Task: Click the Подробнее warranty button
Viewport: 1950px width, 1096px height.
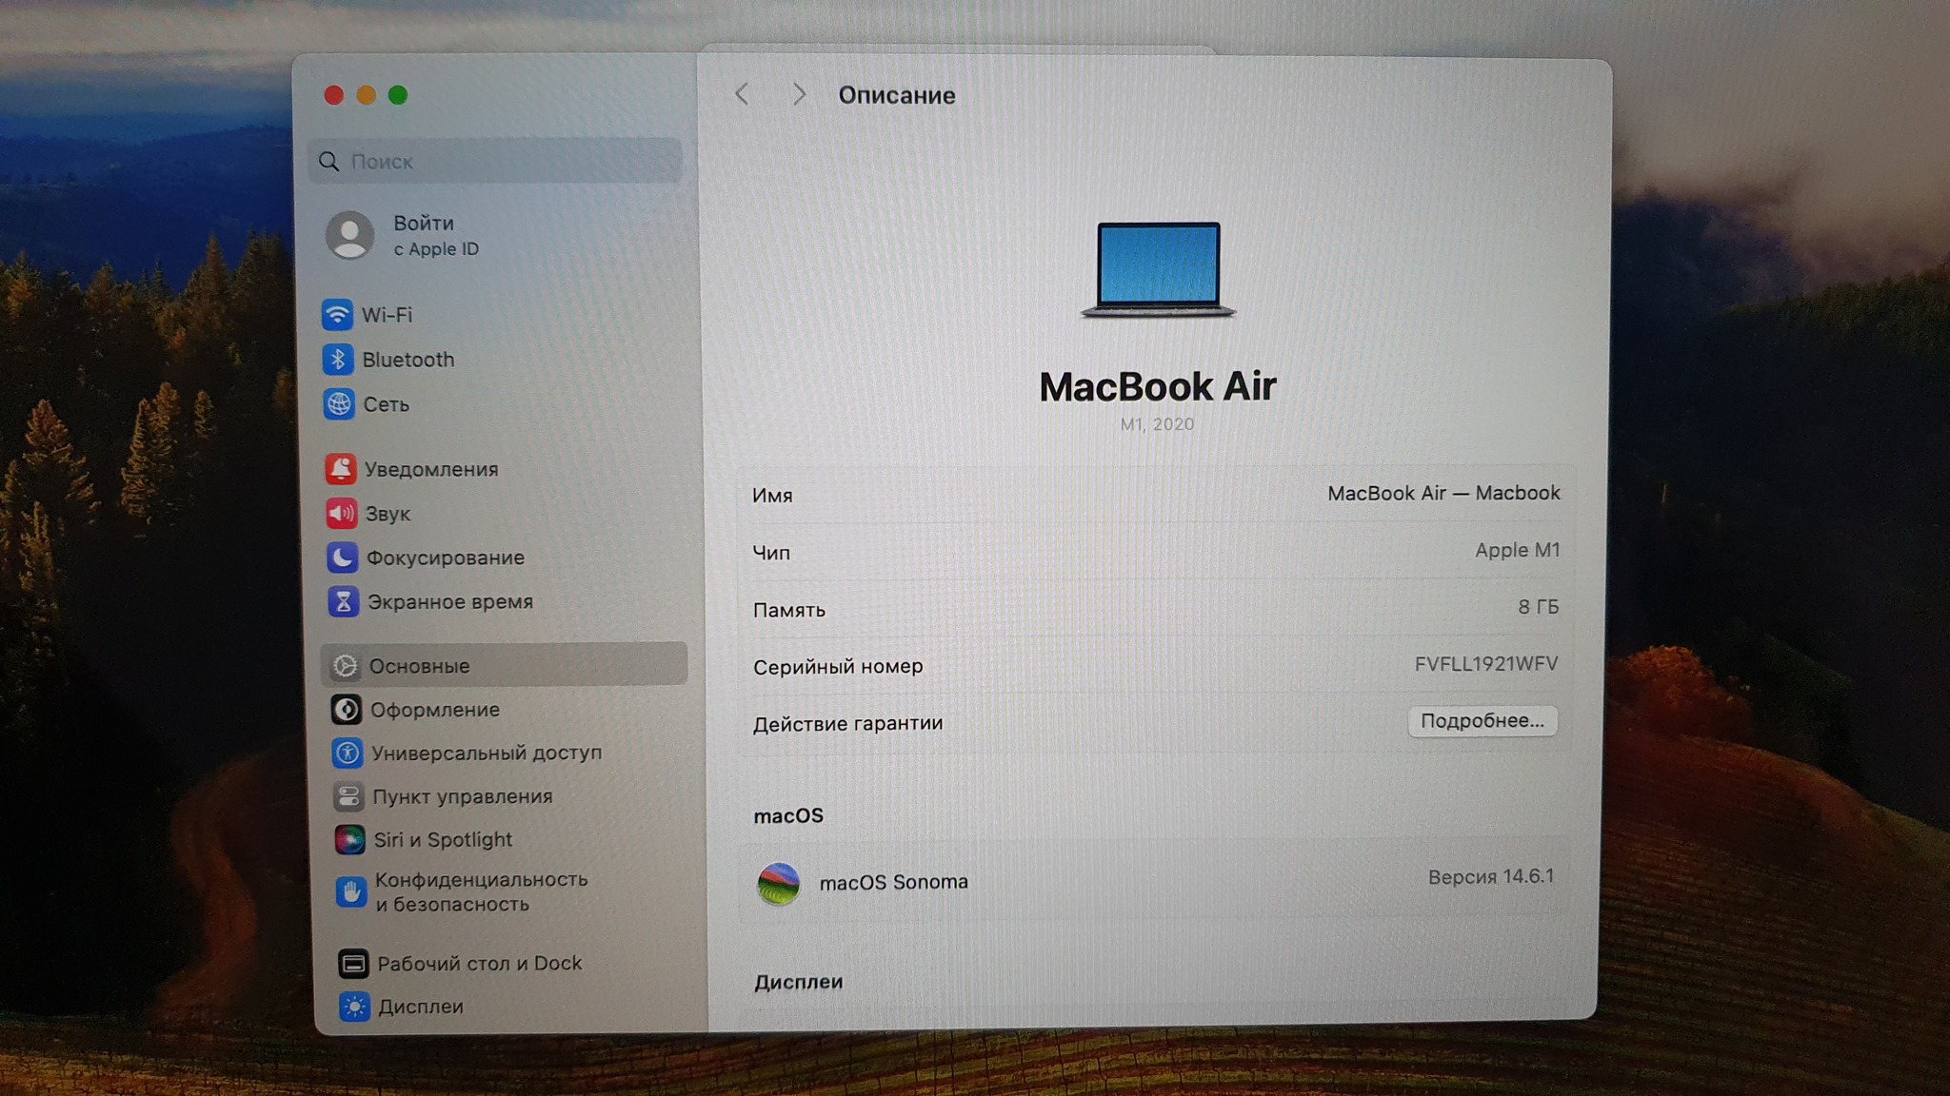Action: click(1482, 721)
